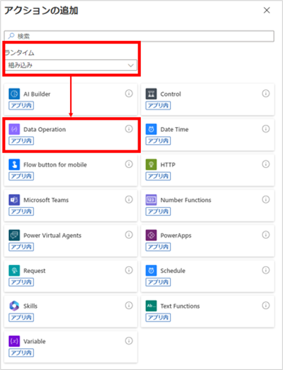Choose the Variable label text
Image resolution: width=283 pixels, height=370 pixels.
click(34, 341)
